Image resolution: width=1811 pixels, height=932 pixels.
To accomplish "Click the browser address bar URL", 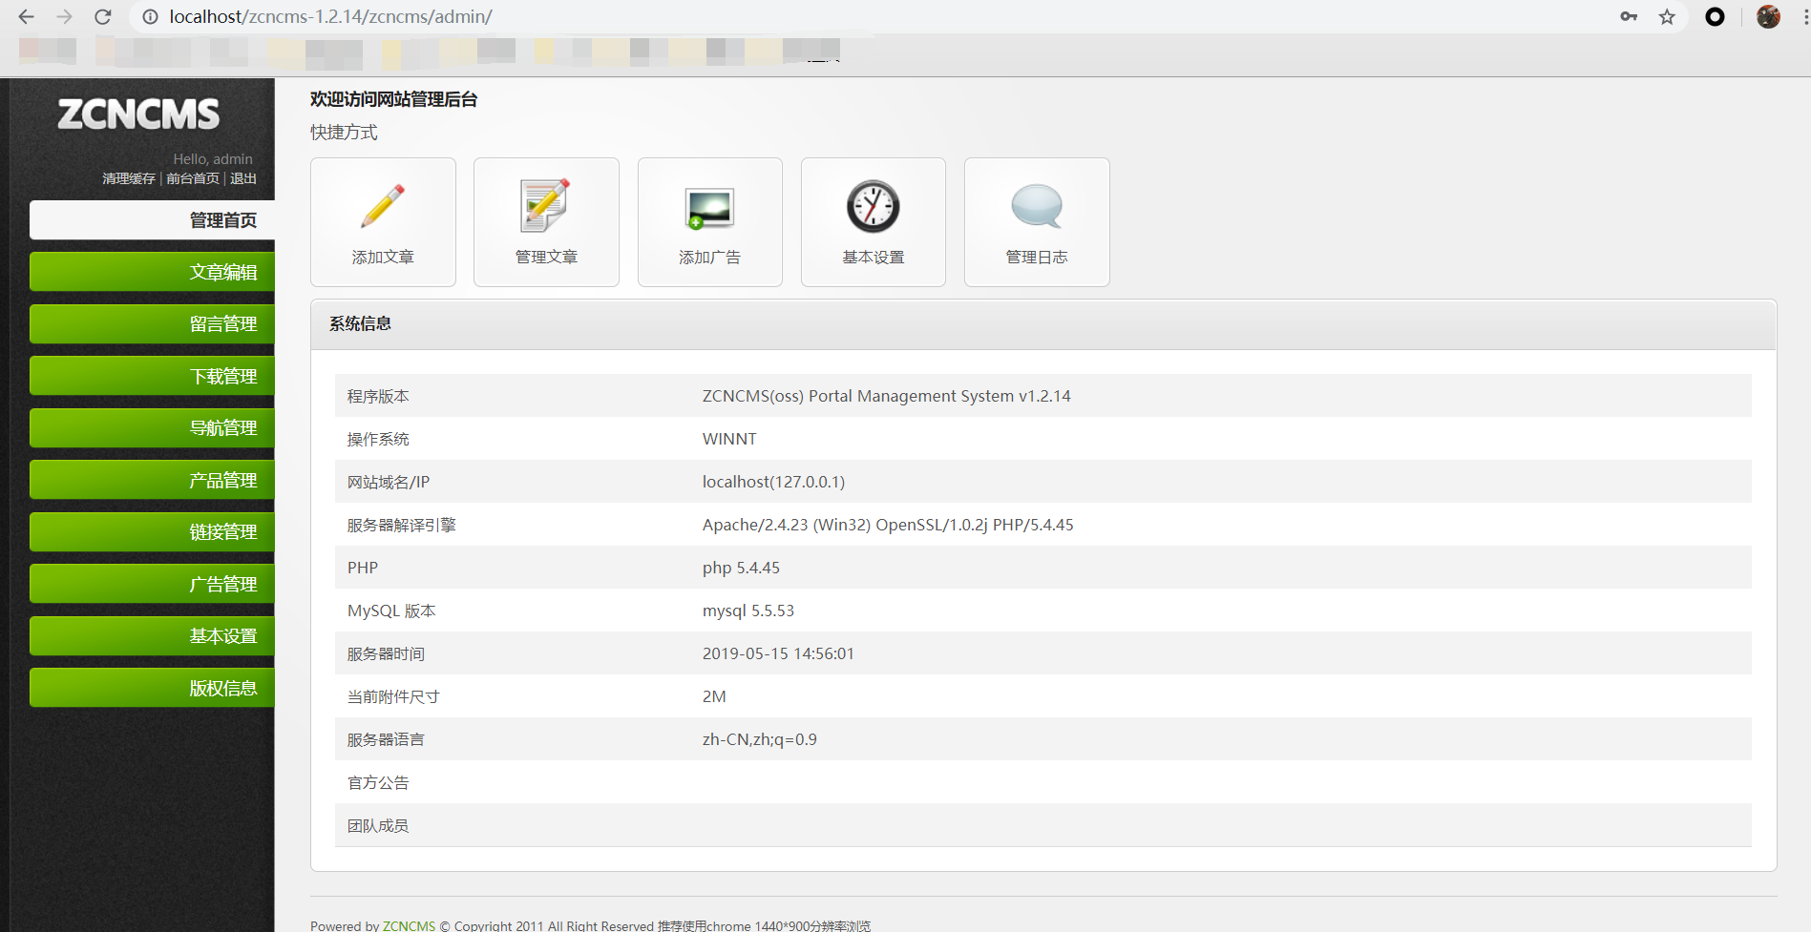I will pos(330,17).
